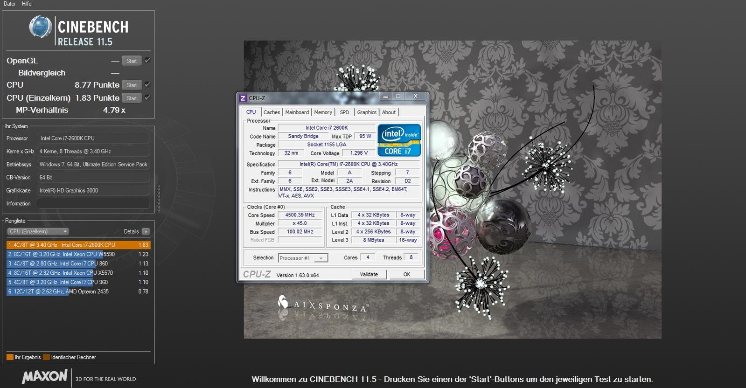Image resolution: width=746 pixels, height=388 pixels.
Task: Close the CPU-Z window
Action: (415, 97)
